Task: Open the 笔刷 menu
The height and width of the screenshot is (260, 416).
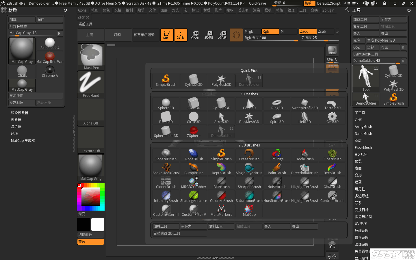Action: pyautogui.click(x=95, y=10)
